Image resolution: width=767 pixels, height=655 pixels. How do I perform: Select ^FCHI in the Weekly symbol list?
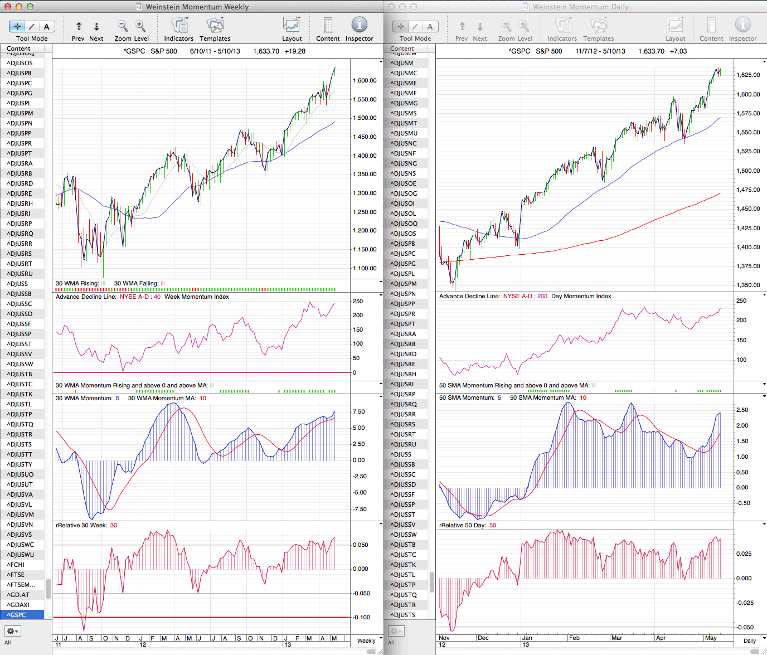(22, 565)
